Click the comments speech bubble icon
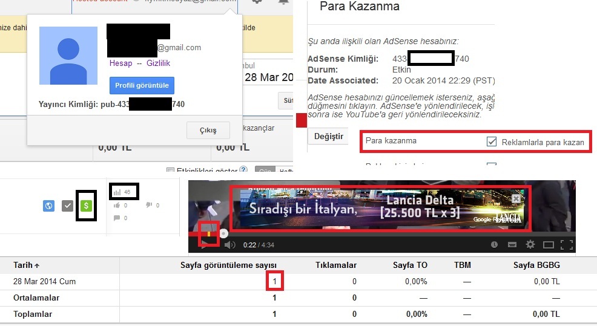This screenshot has height=332, width=597. coord(117,218)
